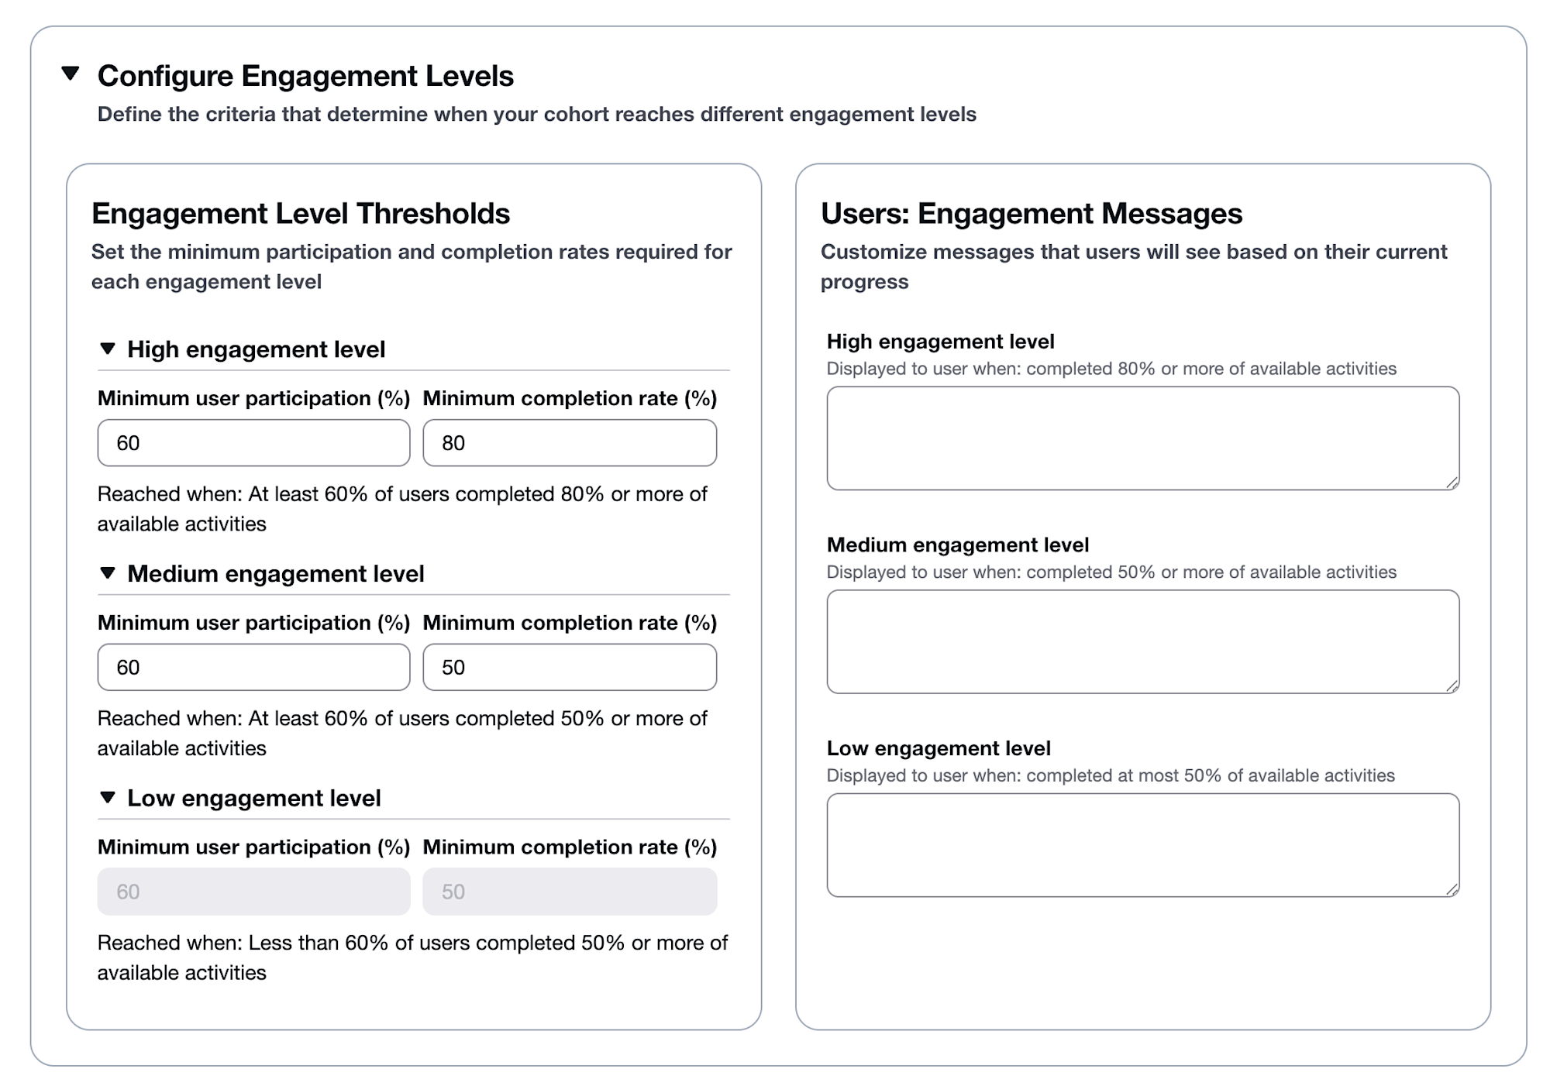This screenshot has height=1086, width=1550.
Task: Click the Low engagement message resize handle
Action: (x=1452, y=890)
